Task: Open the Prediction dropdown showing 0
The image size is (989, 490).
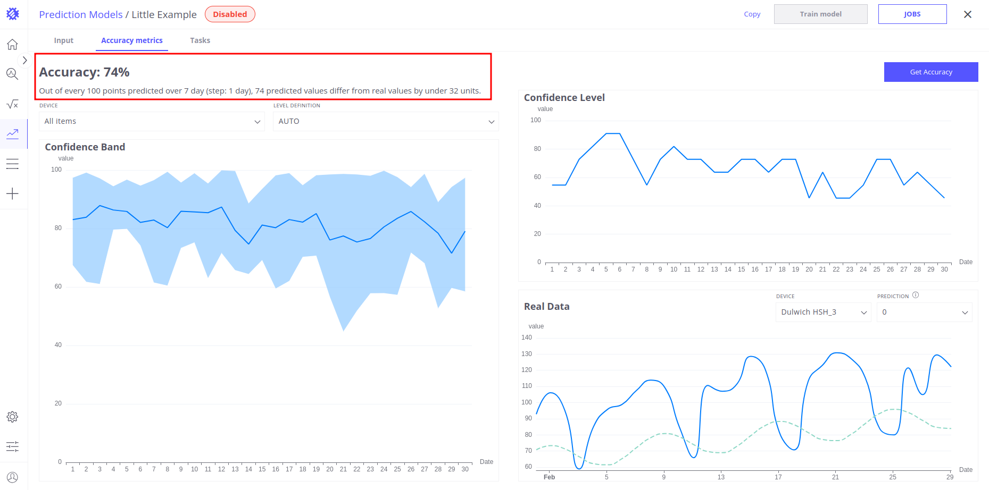Action: click(924, 312)
